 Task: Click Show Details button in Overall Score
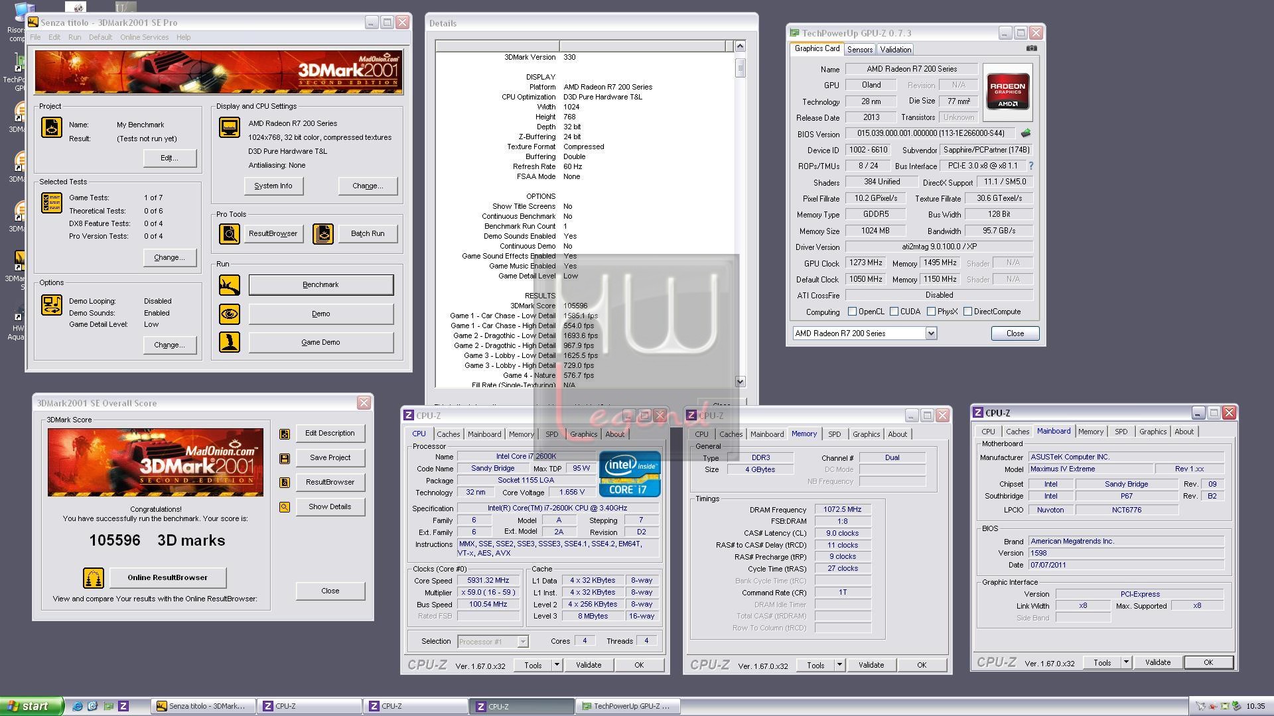tap(330, 507)
